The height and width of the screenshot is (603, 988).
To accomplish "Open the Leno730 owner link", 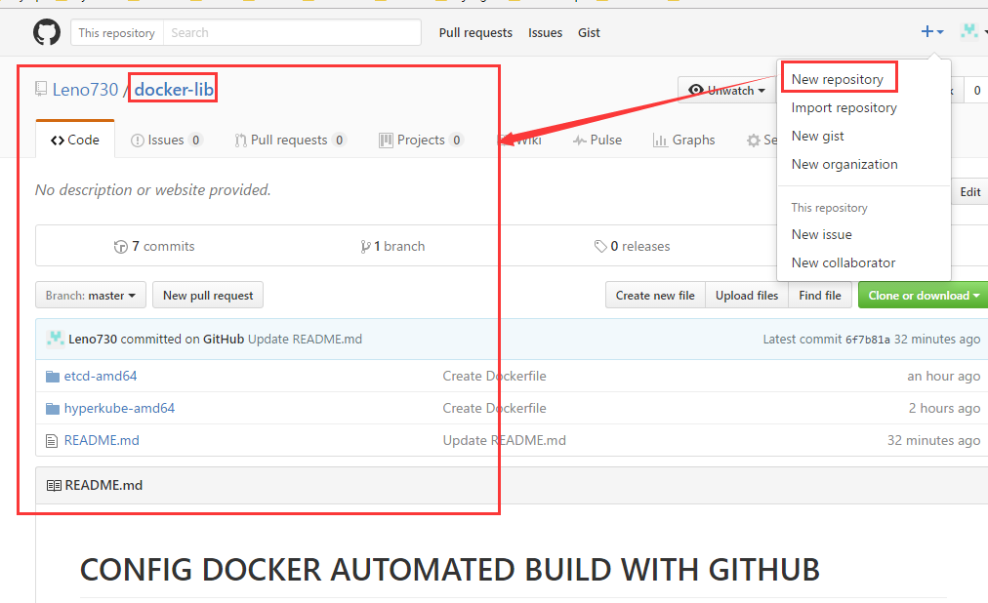I will [85, 90].
